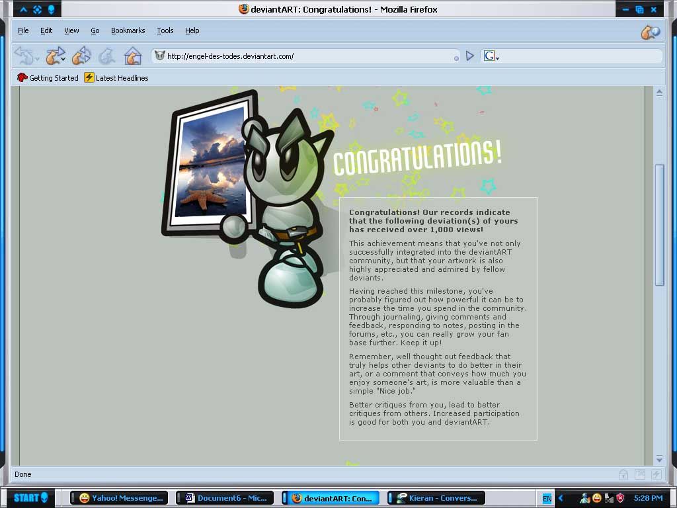
Task: Open the Tools menu
Action: coord(165,30)
